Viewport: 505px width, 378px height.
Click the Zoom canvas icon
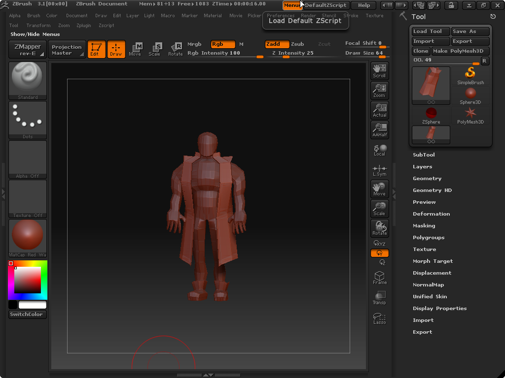click(379, 91)
